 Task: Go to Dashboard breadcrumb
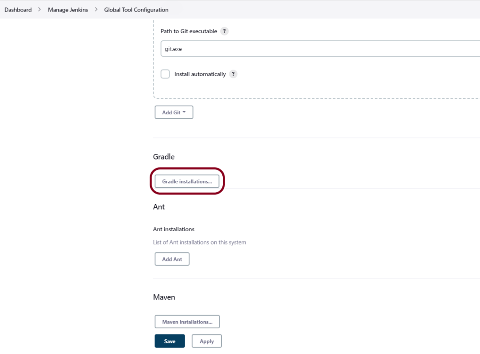(x=18, y=10)
